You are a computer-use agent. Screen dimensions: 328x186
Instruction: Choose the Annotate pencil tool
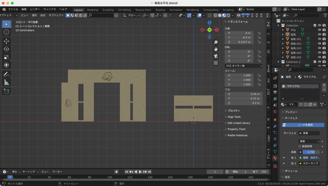coord(6,74)
